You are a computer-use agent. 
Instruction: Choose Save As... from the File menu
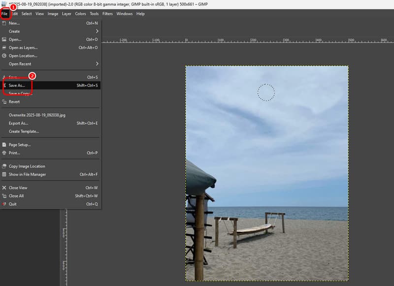coord(17,86)
